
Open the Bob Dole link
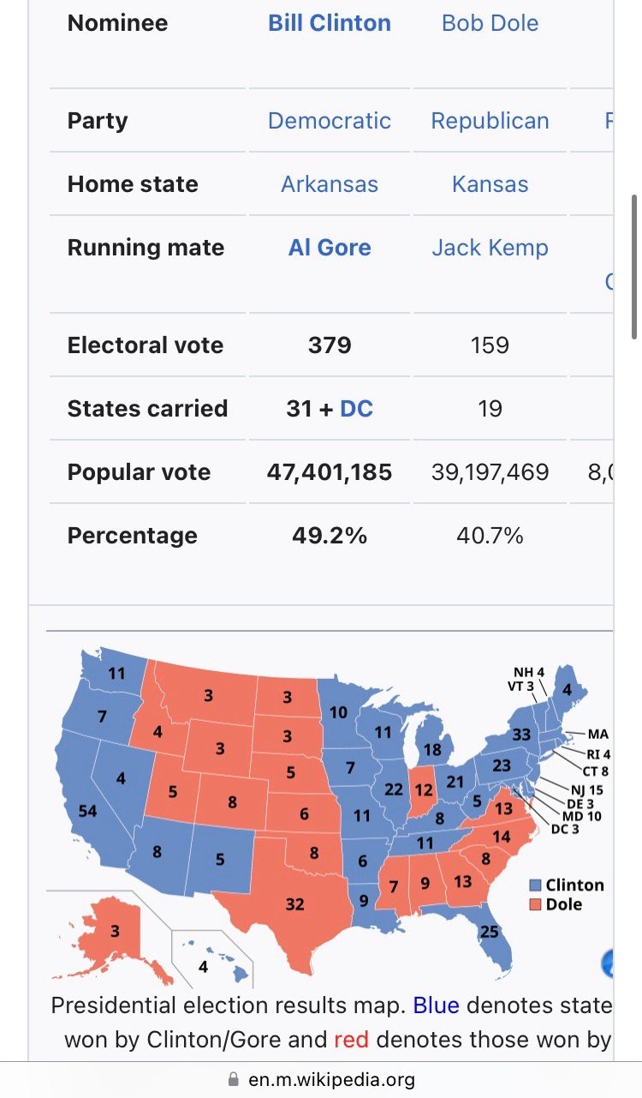pos(490,23)
